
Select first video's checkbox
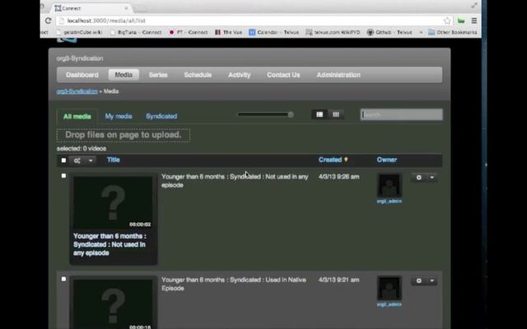point(63,176)
